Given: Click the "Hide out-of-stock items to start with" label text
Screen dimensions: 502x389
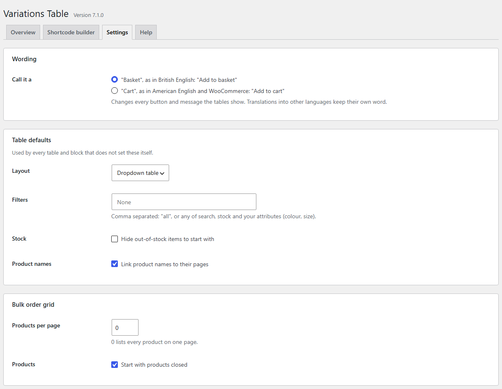Looking at the screenshot, I should (167, 239).
